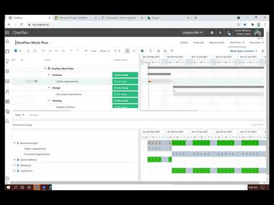Click the Windows Start button

[x=9, y=187]
